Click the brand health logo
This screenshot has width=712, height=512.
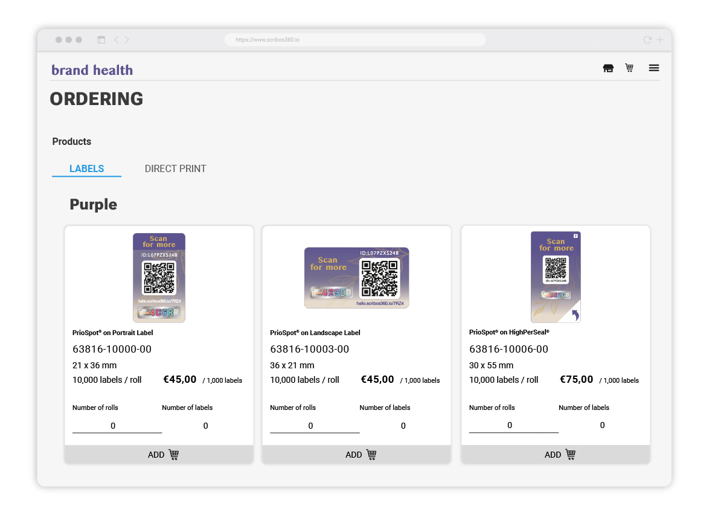(x=92, y=70)
